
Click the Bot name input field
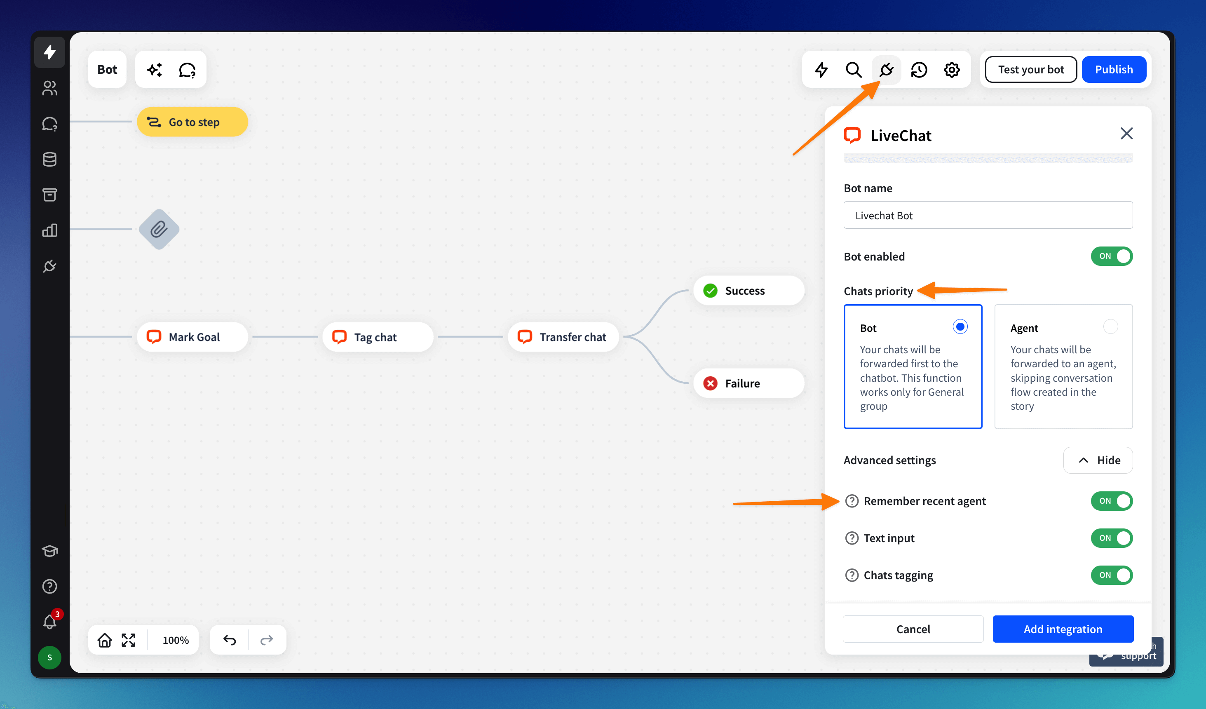click(988, 216)
